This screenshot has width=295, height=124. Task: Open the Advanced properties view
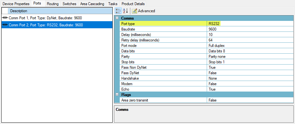tap(143, 11)
